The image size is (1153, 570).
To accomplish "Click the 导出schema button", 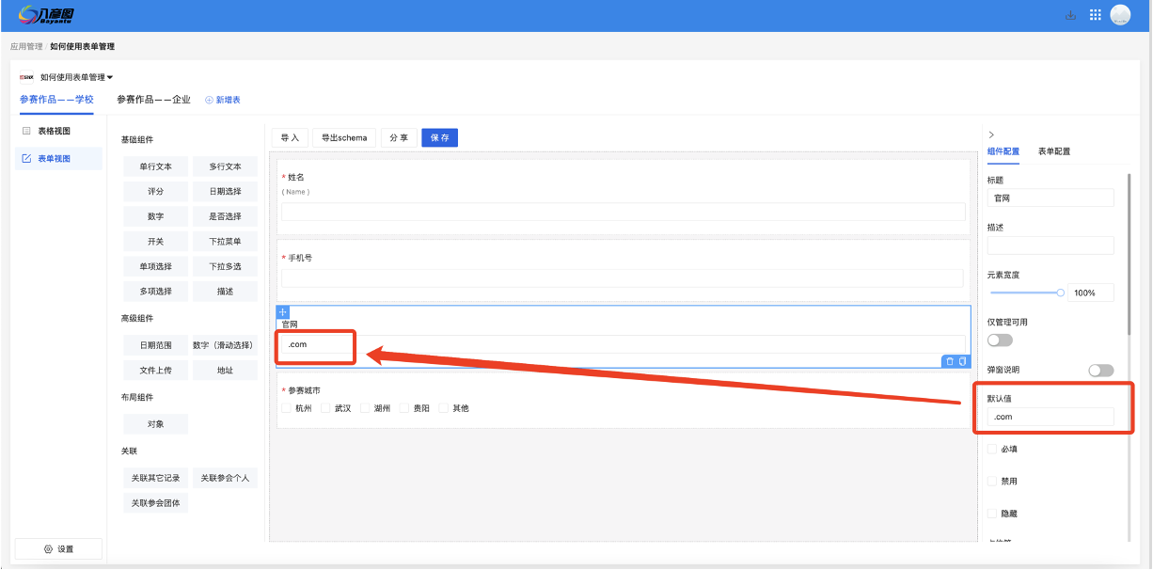I will 344,137.
